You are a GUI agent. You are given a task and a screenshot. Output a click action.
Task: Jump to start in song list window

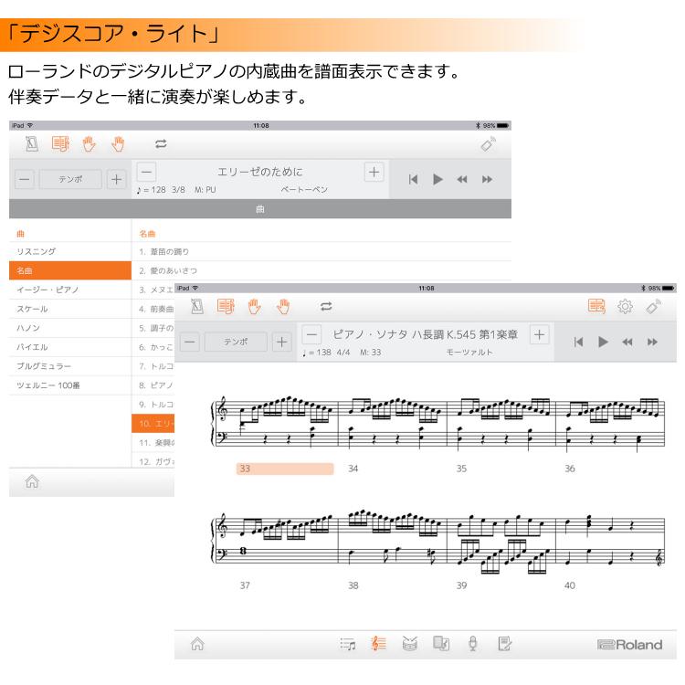[x=413, y=179]
